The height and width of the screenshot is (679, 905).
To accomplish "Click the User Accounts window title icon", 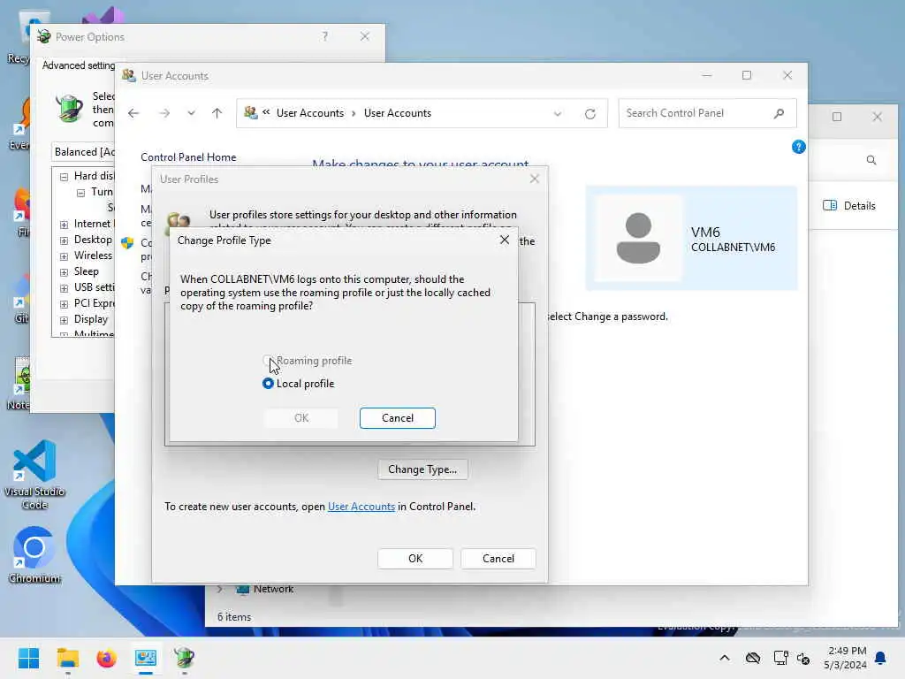I will click(x=129, y=76).
